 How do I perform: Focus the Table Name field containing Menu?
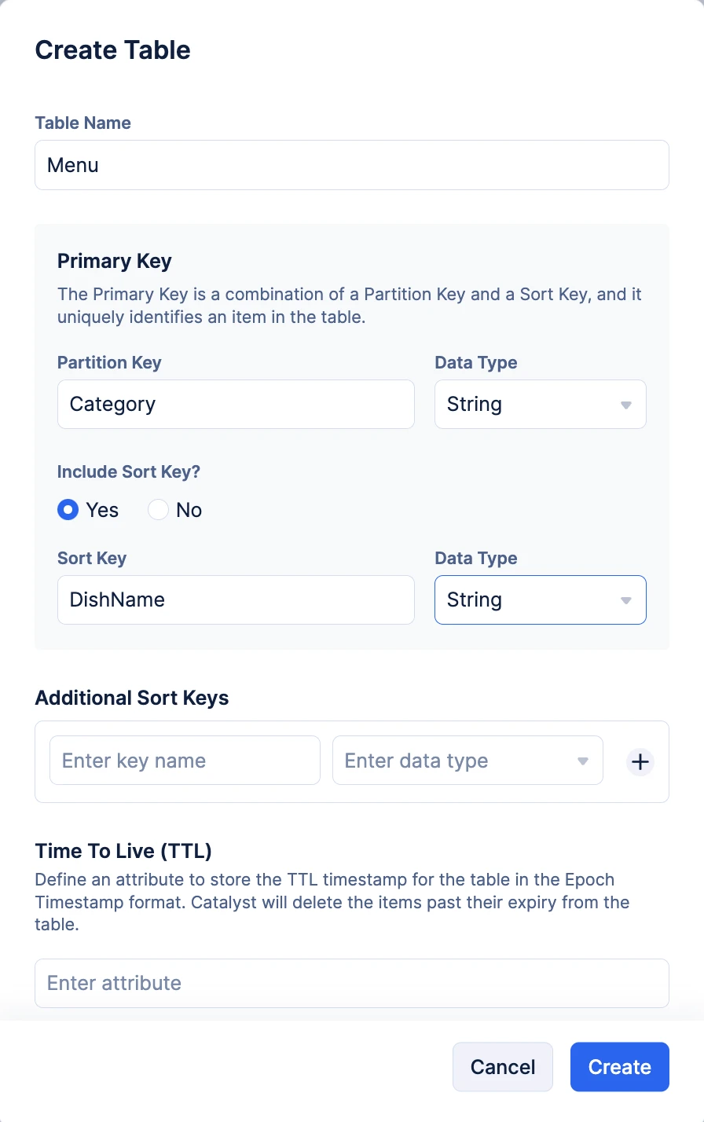352,165
